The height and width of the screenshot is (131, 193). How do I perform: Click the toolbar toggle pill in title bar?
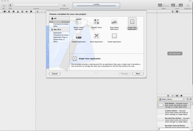coord(190,1)
